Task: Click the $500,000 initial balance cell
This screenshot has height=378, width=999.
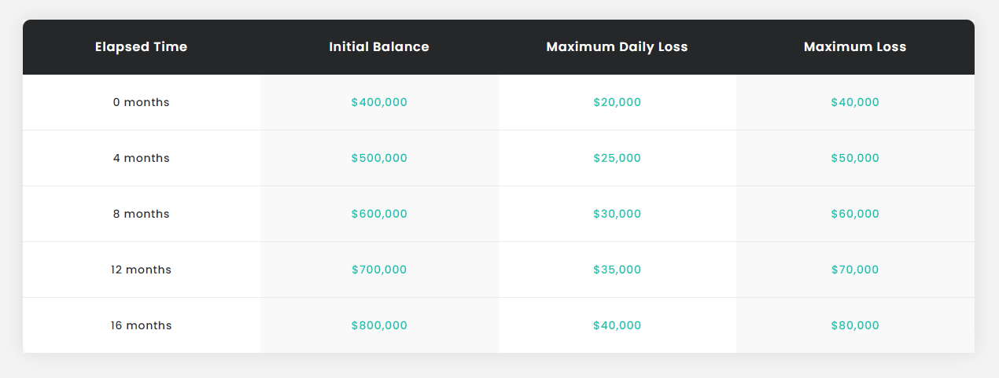Action: 379,158
